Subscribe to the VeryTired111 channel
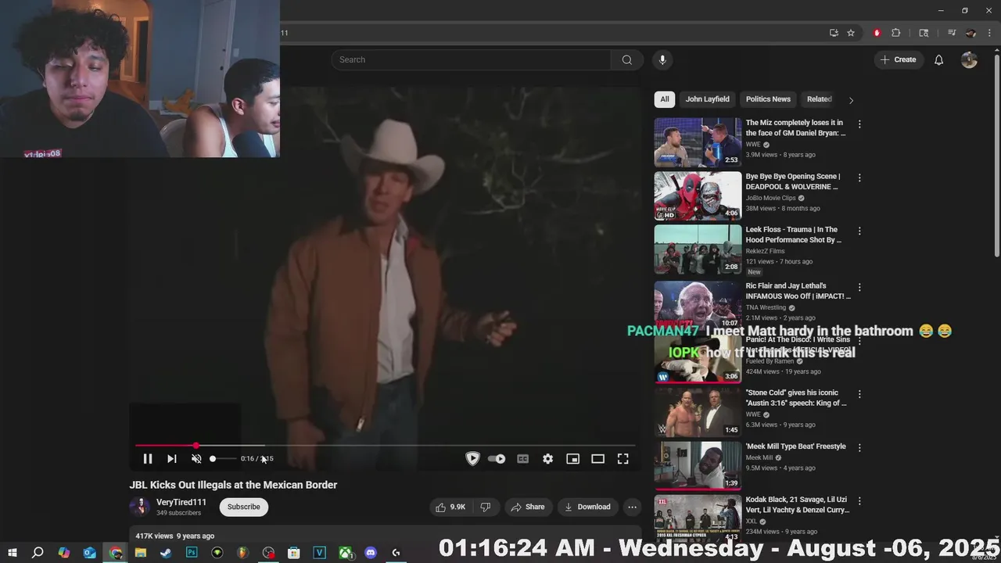This screenshot has height=563, width=1001. pos(244,507)
